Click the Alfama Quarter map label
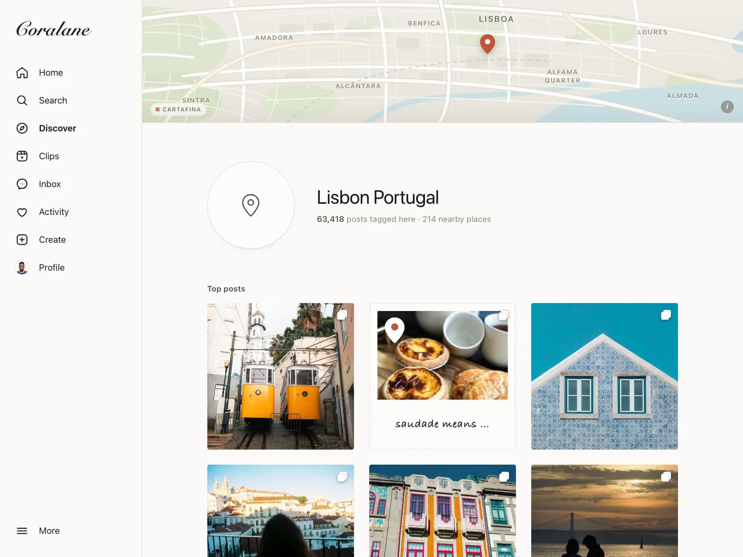Viewport: 743px width, 557px height. (x=562, y=76)
